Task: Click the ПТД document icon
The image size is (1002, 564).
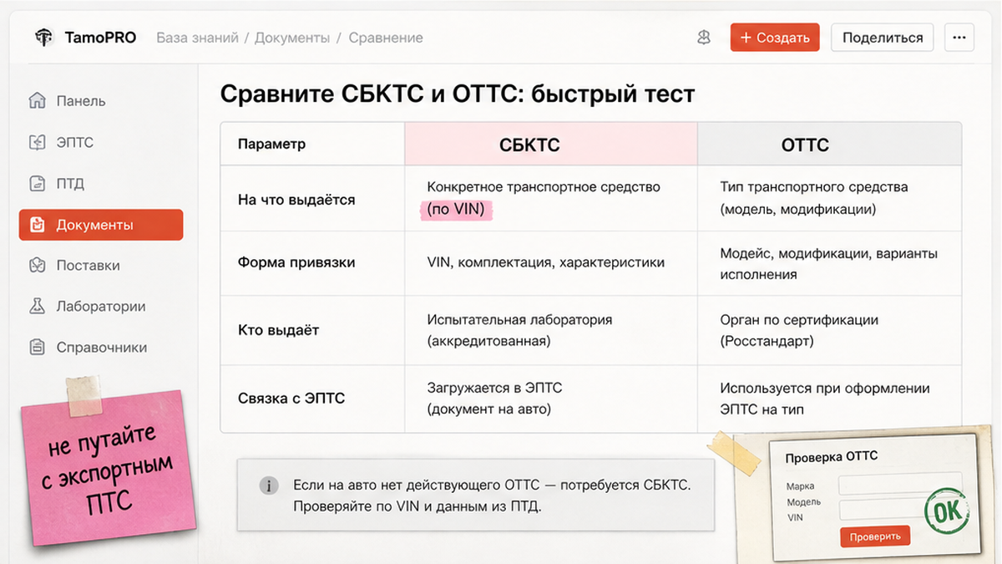Action: [x=37, y=184]
